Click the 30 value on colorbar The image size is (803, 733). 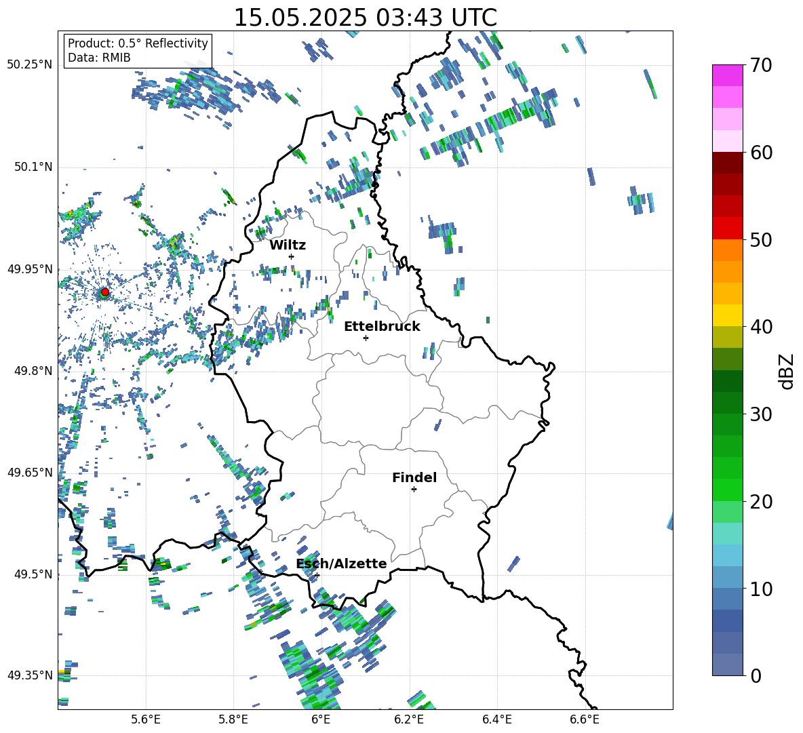click(x=762, y=414)
